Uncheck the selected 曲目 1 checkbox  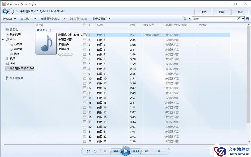pyautogui.click(x=85, y=35)
